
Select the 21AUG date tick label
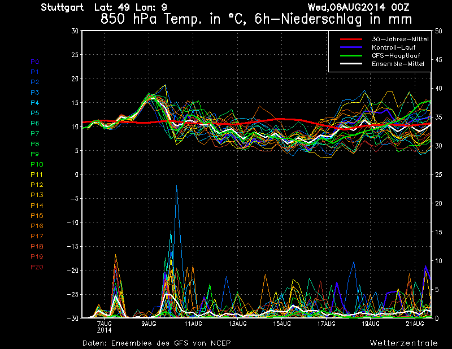415,324
